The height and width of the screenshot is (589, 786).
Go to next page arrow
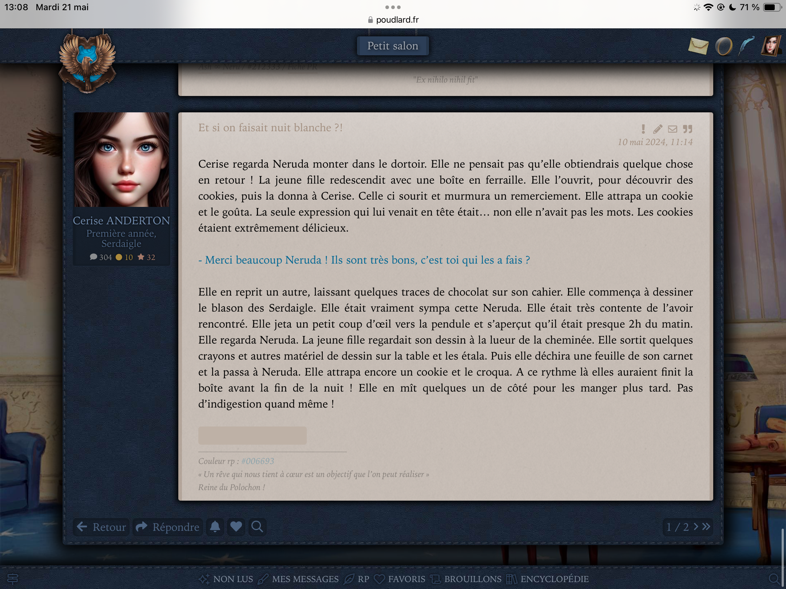click(x=696, y=526)
